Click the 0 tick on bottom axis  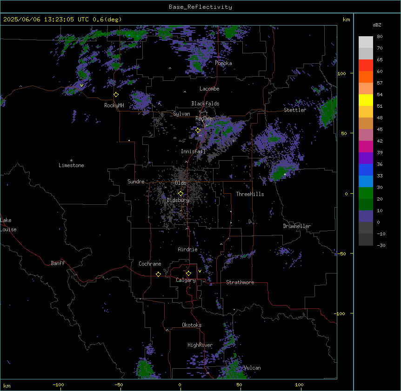click(x=180, y=384)
